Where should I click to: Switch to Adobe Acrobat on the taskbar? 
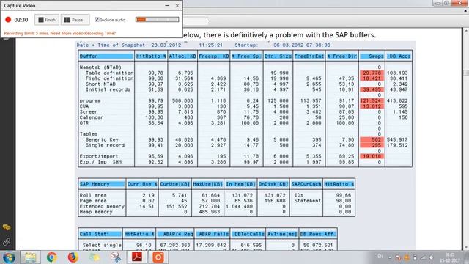point(137,257)
